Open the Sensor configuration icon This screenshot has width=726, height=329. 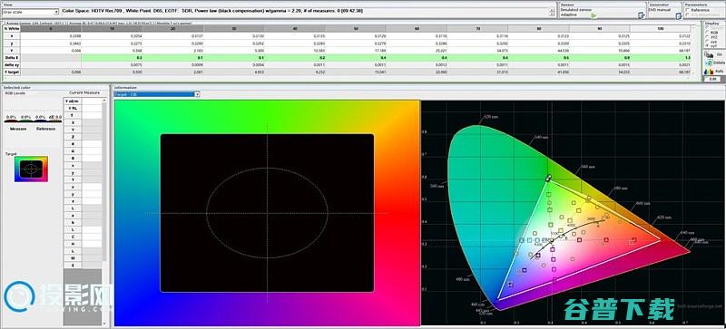point(642,15)
